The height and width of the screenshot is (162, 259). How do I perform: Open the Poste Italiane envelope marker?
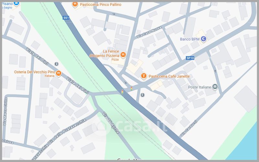coord(215,87)
